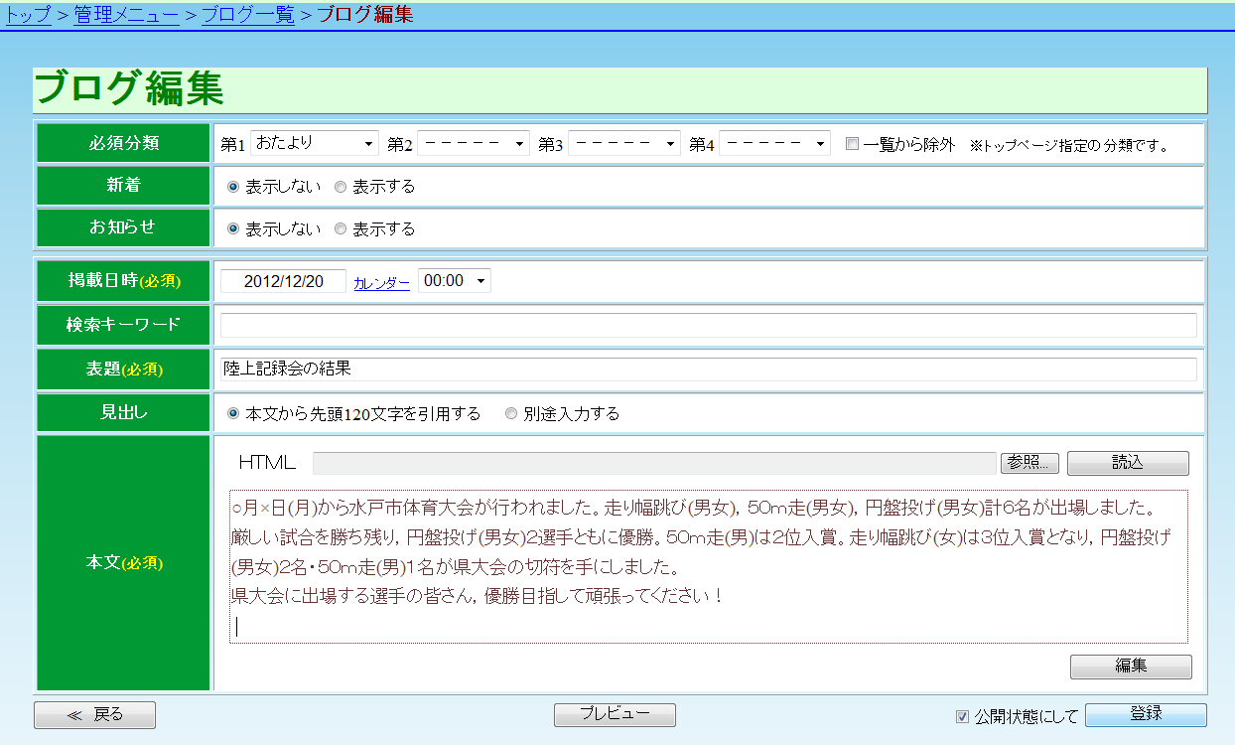Screen dimensions: 1235x745
Task: Click the 掲載日時 date field 2012/12/20
Action: pos(283,281)
